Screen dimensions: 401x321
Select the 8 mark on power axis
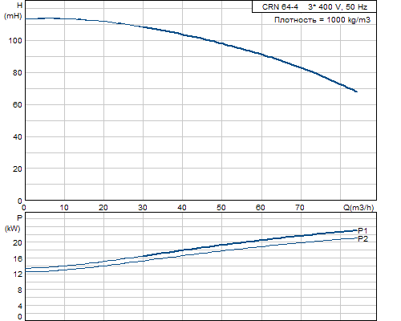pyautogui.click(x=19, y=291)
